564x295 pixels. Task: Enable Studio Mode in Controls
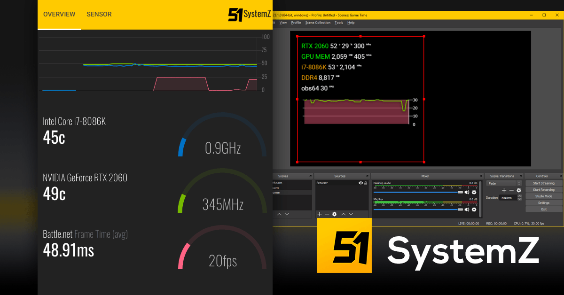[x=543, y=196]
